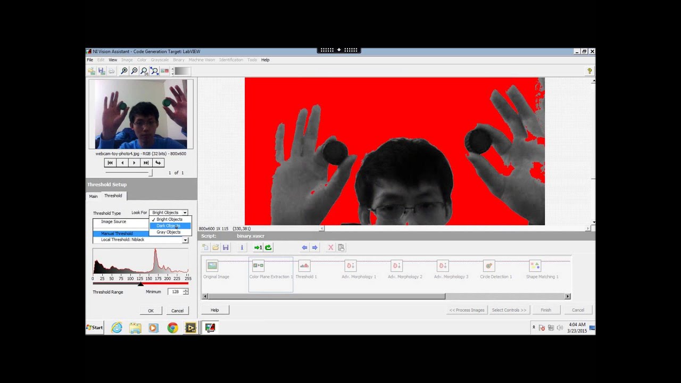The width and height of the screenshot is (681, 383).
Task: Click Cancel in Threshold Setup
Action: pyautogui.click(x=177, y=311)
